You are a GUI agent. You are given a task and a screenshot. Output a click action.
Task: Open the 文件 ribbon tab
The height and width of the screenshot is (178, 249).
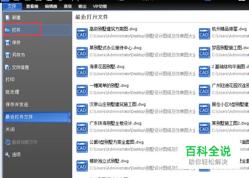(12, 6)
